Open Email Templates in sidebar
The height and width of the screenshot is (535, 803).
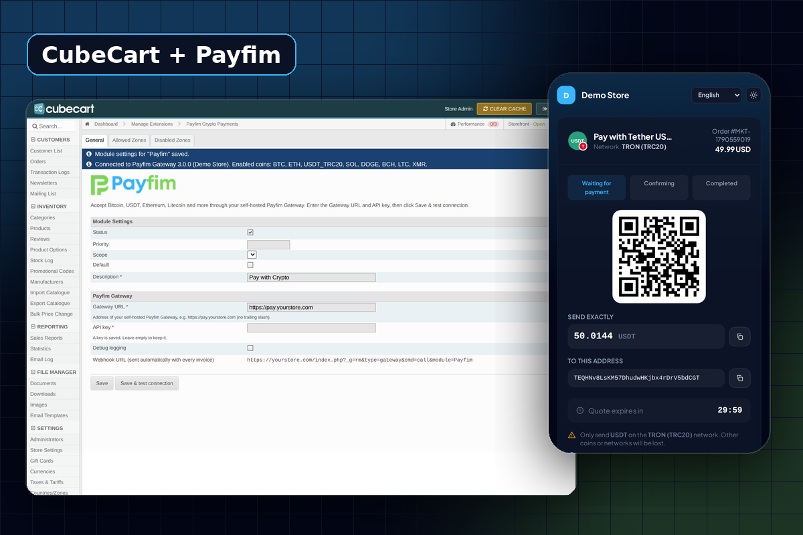click(49, 416)
